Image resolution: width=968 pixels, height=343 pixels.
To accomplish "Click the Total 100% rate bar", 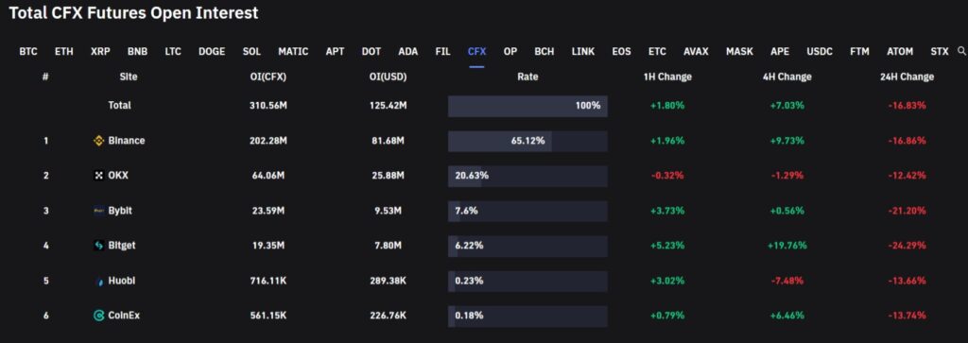I will 527,106.
